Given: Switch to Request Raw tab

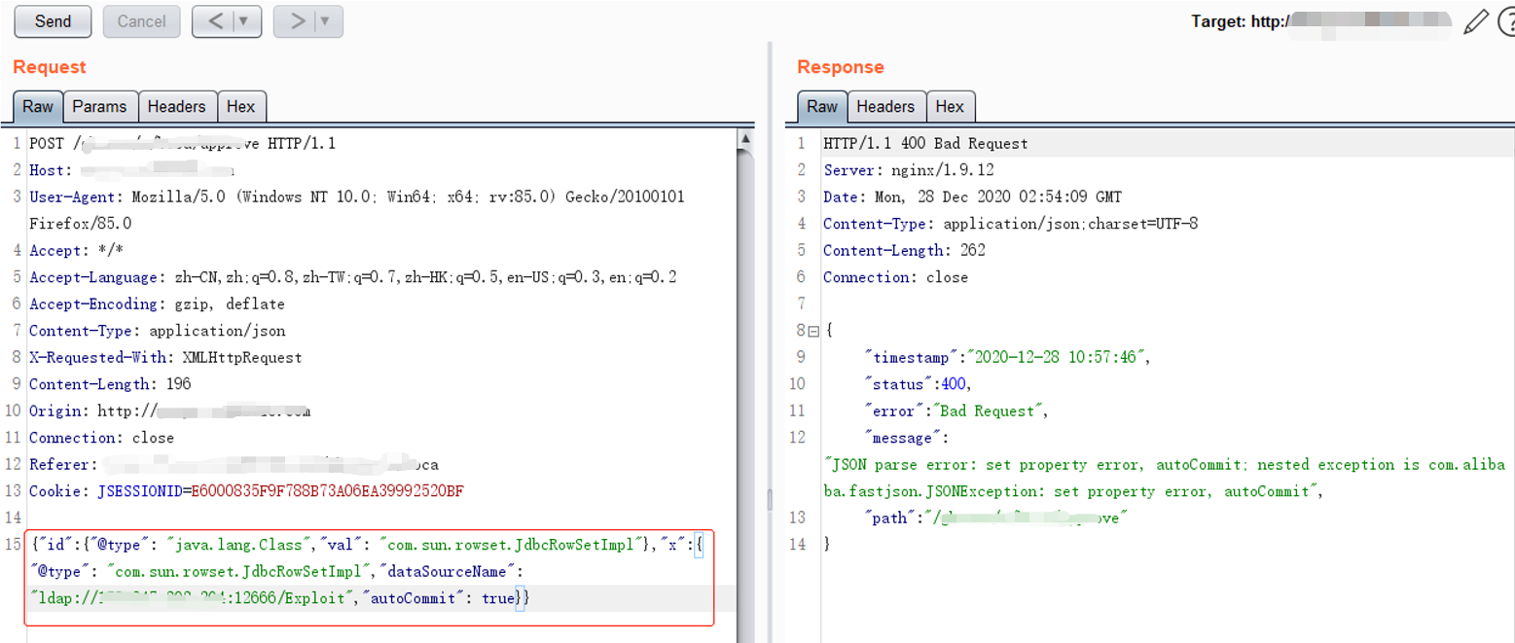Looking at the screenshot, I should 38,106.
